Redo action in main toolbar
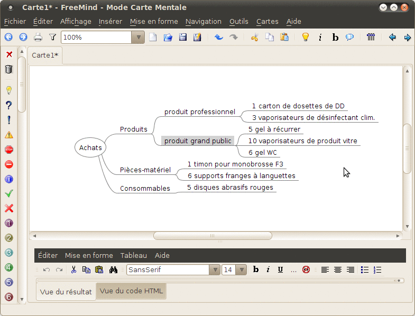415x316 pixels. 234,37
